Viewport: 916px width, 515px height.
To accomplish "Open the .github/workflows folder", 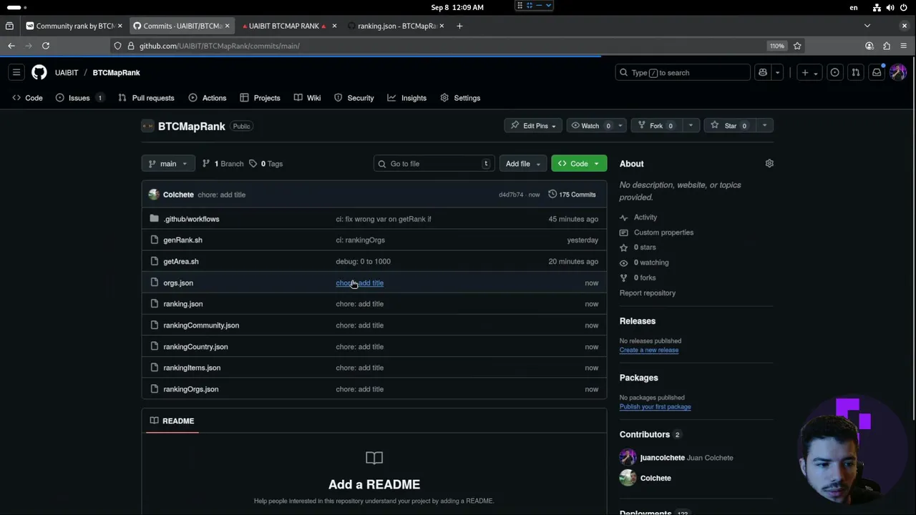I will 191,219.
